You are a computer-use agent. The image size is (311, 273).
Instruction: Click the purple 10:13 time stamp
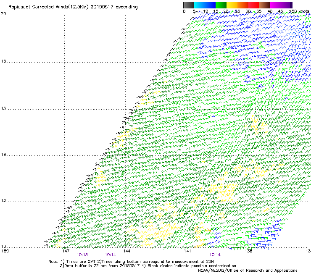(82, 255)
